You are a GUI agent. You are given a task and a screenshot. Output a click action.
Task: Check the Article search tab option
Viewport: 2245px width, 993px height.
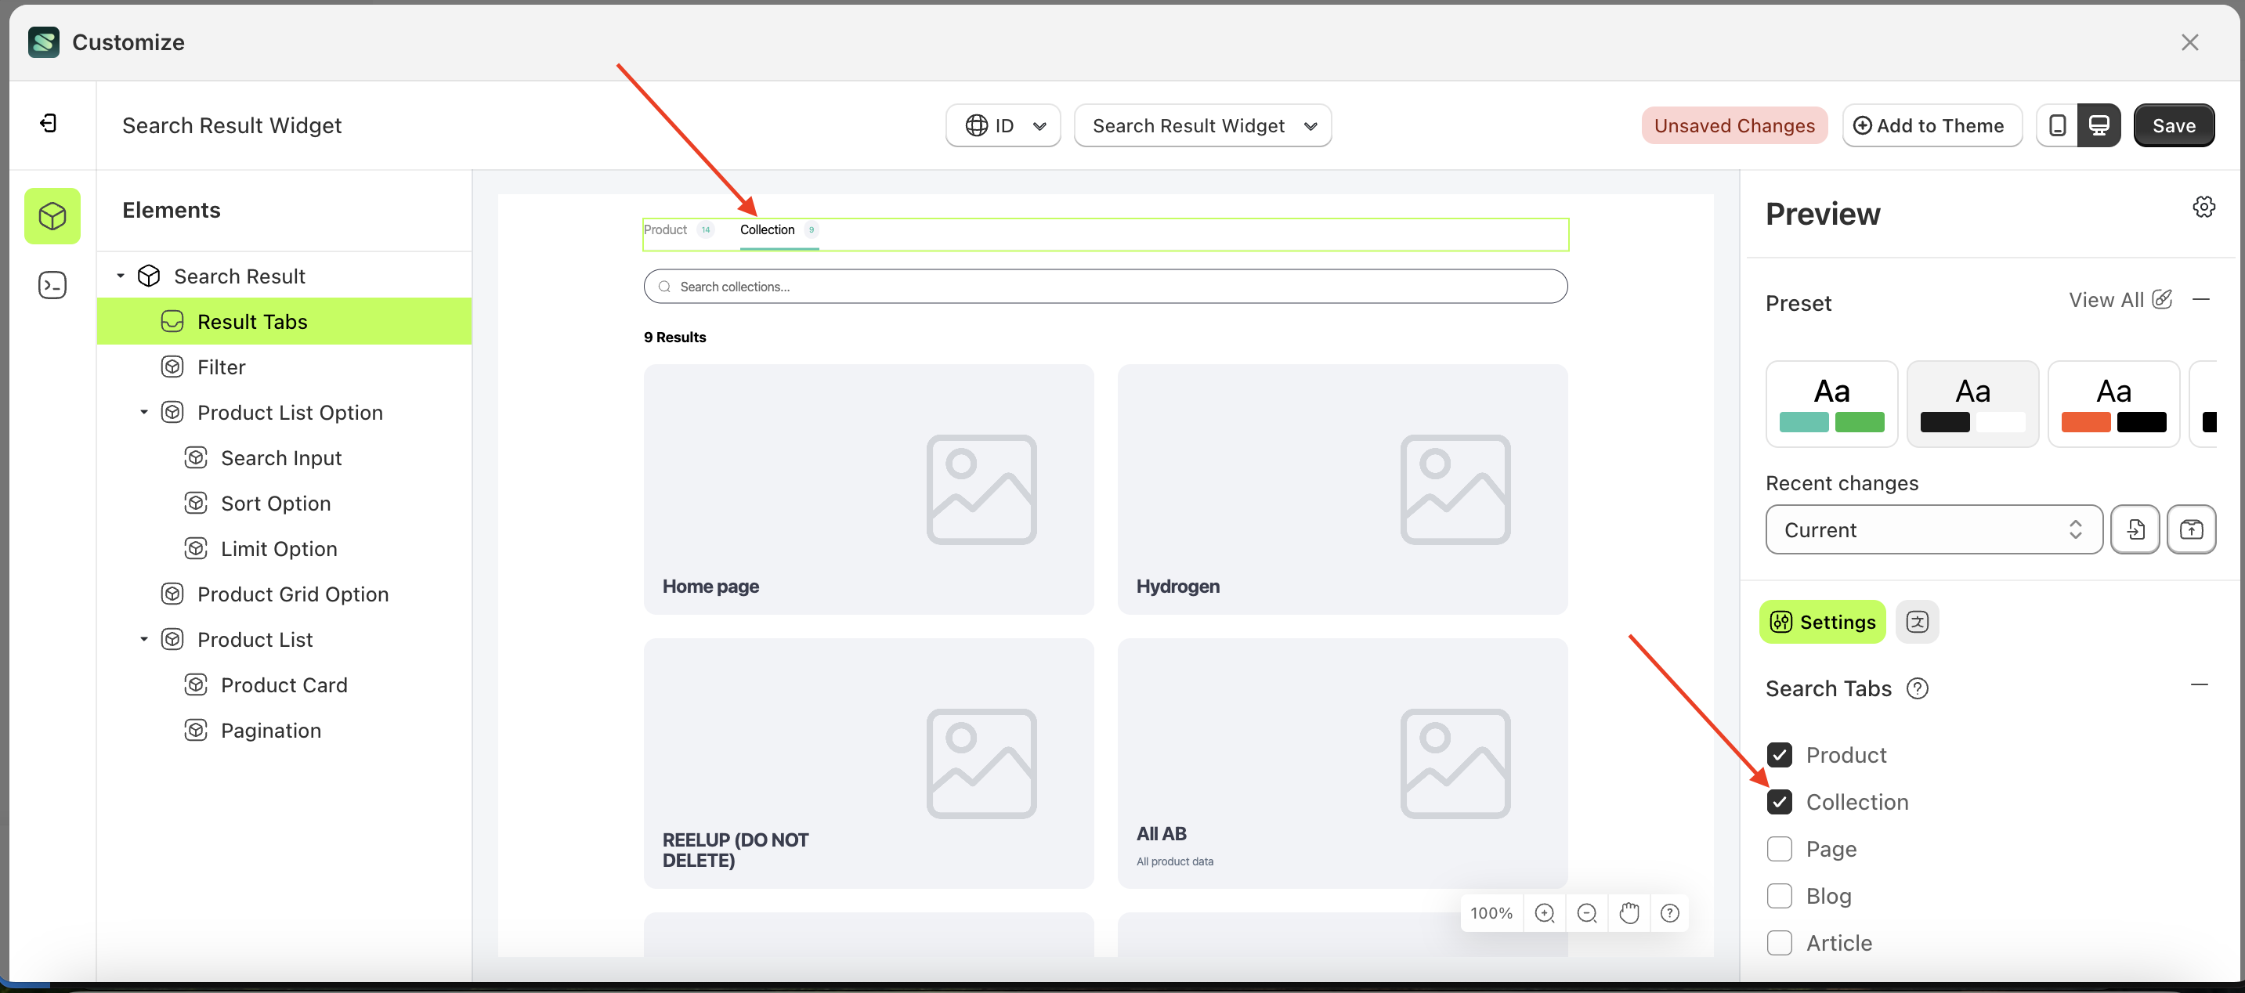click(x=1780, y=942)
